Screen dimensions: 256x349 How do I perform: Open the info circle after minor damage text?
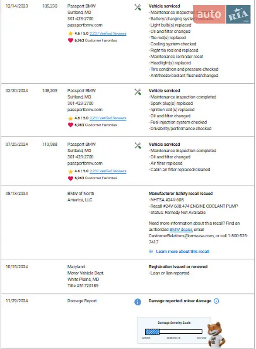click(x=216, y=301)
